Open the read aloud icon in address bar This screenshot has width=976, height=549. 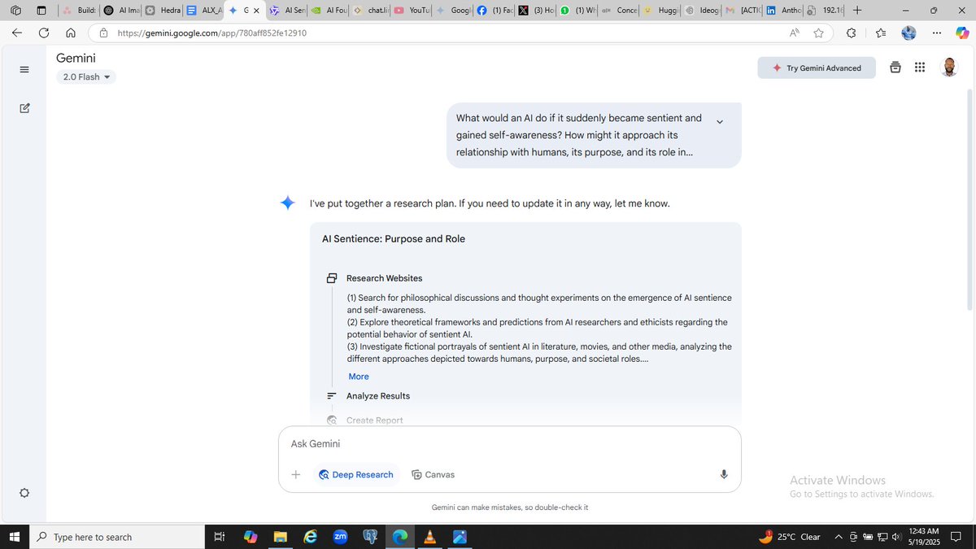794,33
